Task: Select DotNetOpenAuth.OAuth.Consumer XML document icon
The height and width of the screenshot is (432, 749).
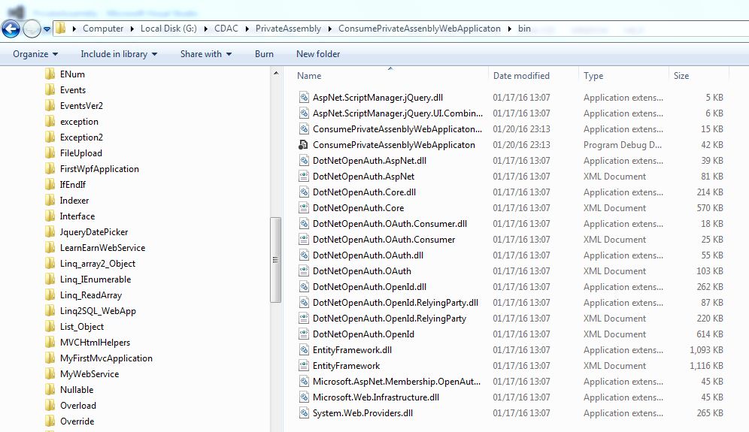Action: click(303, 239)
